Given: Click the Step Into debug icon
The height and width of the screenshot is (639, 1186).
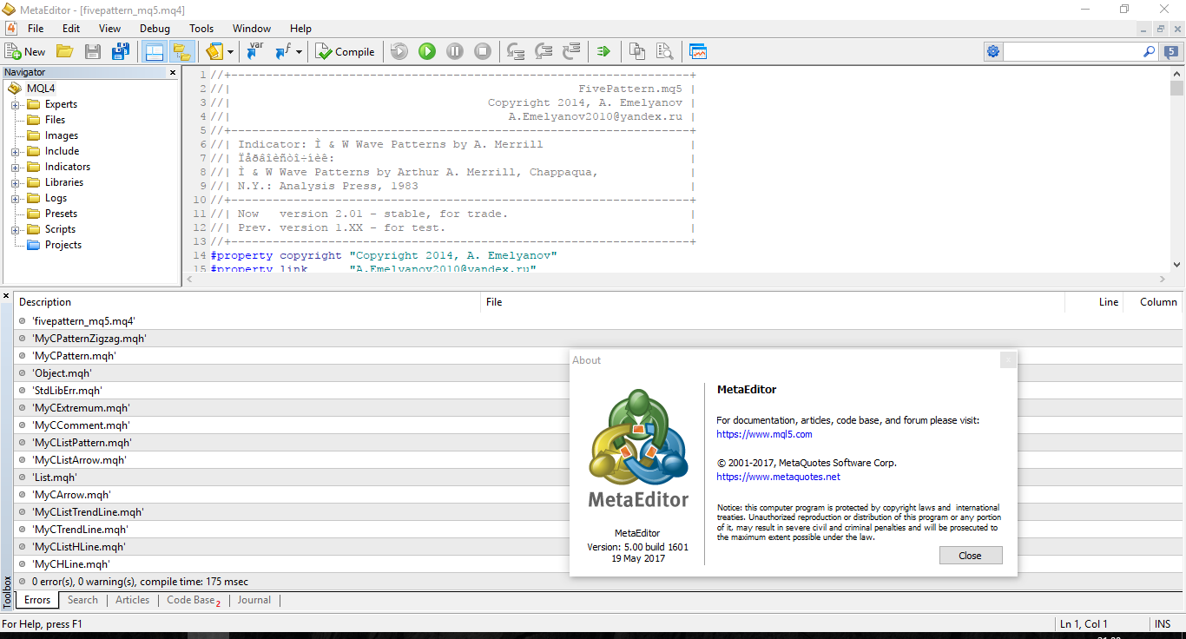Looking at the screenshot, I should [x=515, y=52].
